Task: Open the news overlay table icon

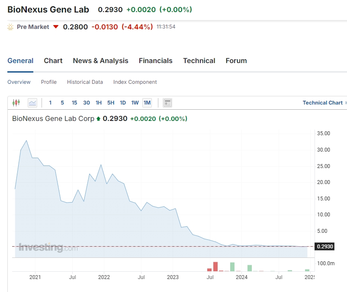Action: coord(167,103)
